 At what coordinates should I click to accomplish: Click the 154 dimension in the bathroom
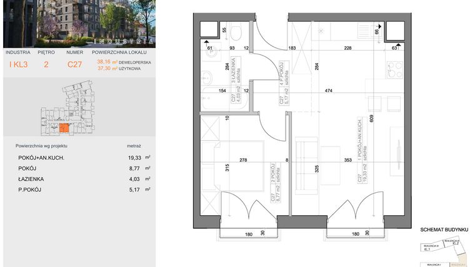(x=222, y=90)
